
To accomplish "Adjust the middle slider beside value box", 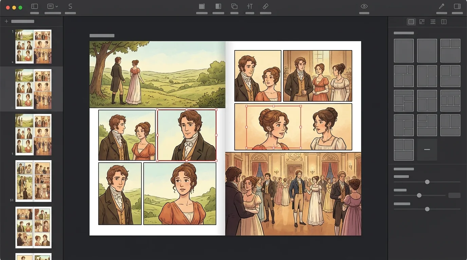I will pos(419,195).
